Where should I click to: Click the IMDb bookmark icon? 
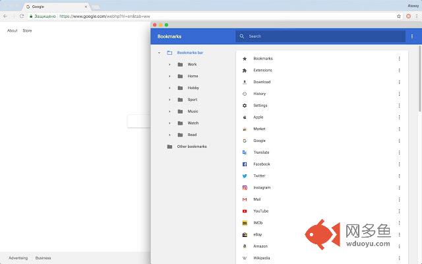coord(245,223)
